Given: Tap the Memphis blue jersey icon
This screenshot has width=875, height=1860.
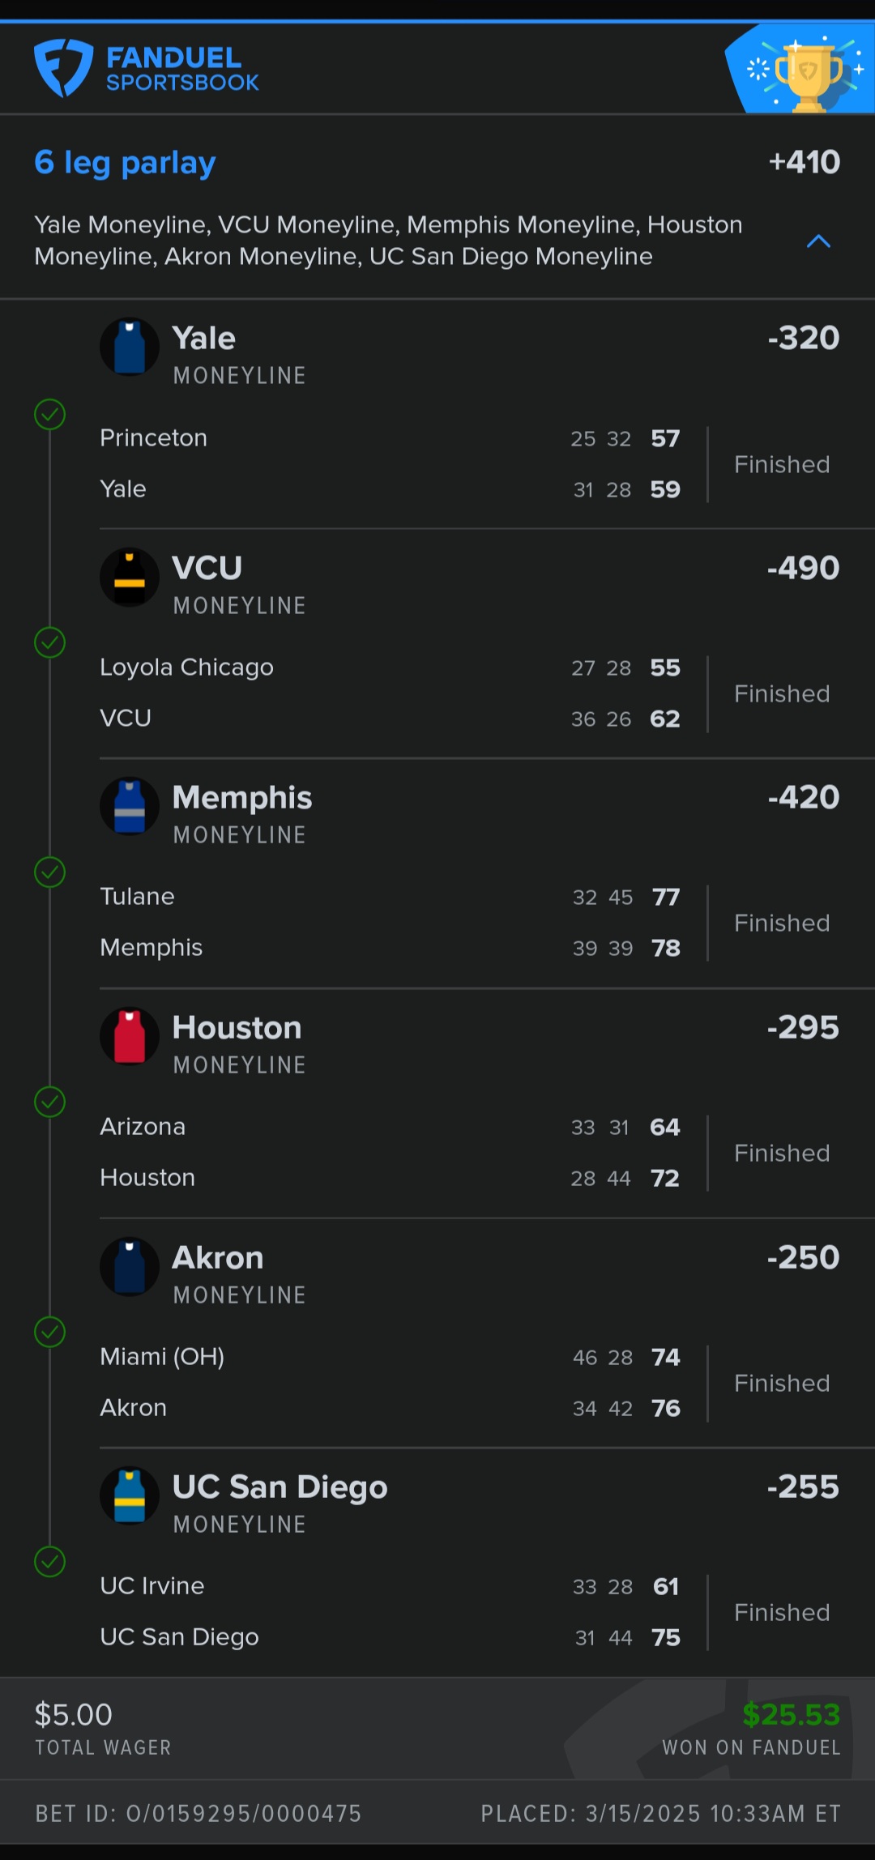Looking at the screenshot, I should coord(130,806).
